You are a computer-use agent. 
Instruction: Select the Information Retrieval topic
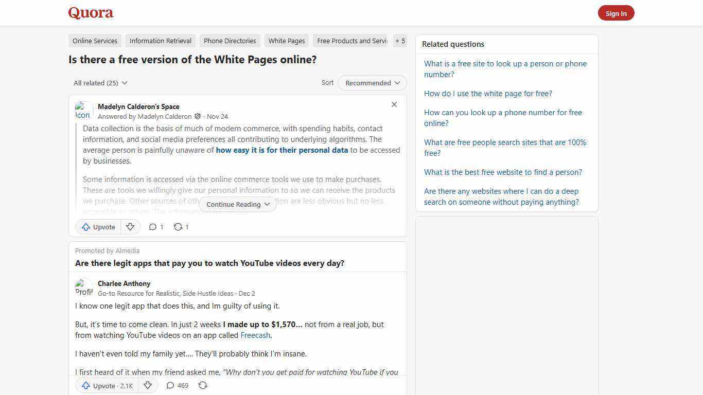[x=160, y=41]
